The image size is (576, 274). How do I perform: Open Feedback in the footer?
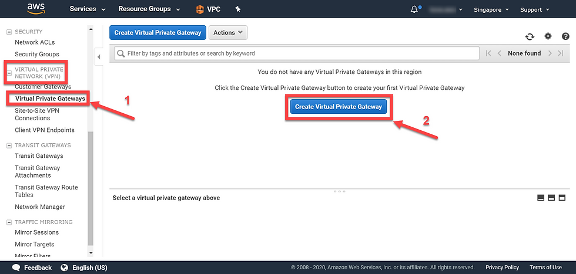(32, 268)
